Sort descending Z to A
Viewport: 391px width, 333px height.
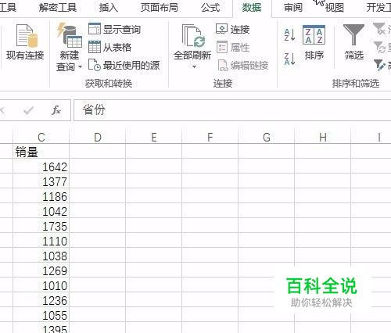click(x=289, y=59)
